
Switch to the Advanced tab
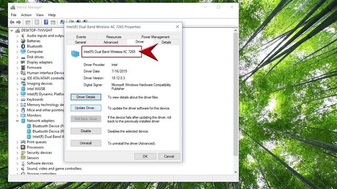point(111,42)
